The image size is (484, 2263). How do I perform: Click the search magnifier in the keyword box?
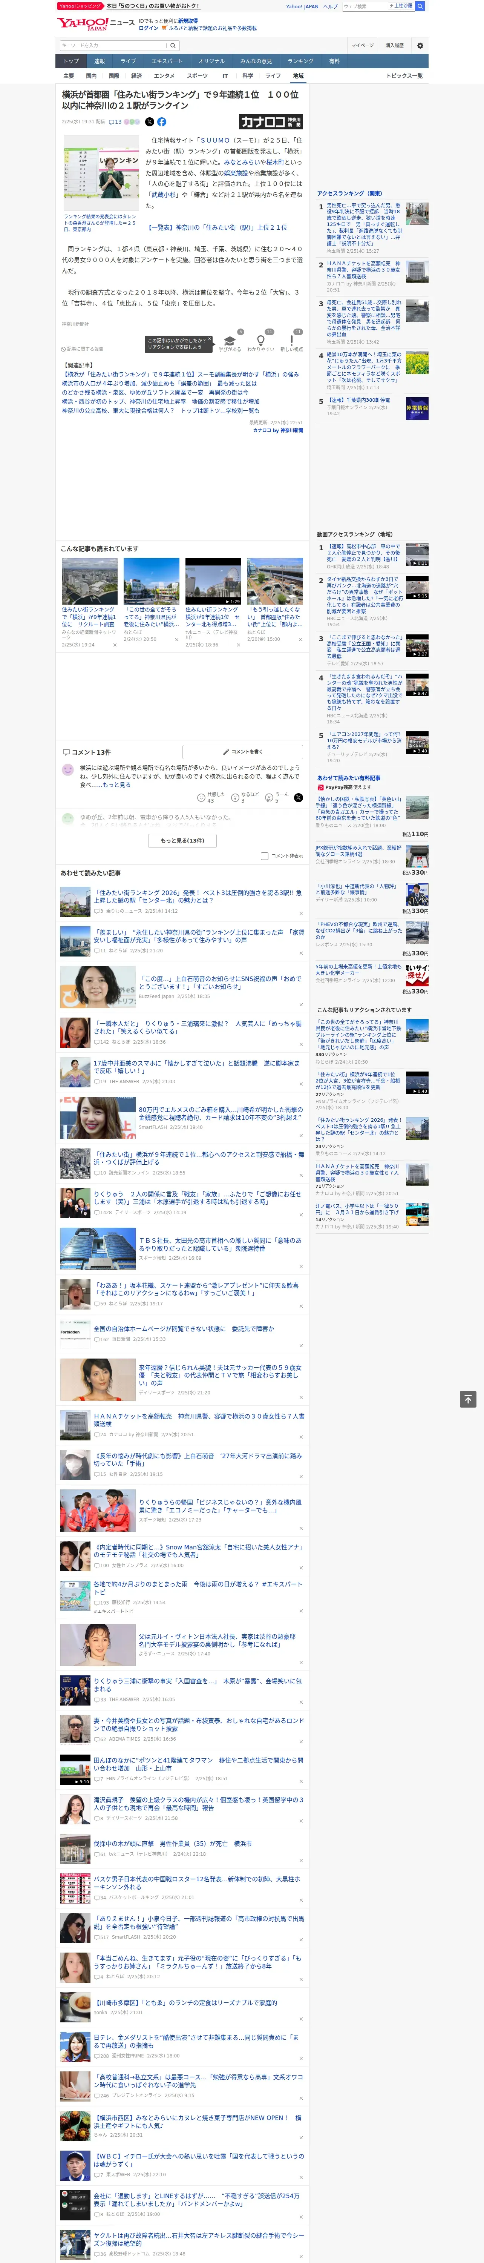tap(173, 45)
